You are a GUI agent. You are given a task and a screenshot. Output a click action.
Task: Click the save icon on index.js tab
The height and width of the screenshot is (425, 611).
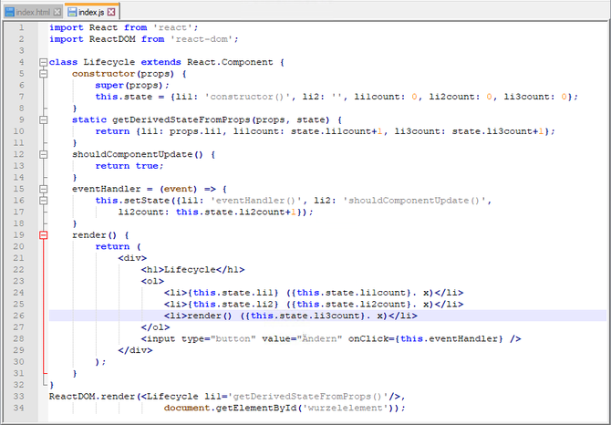[72, 12]
